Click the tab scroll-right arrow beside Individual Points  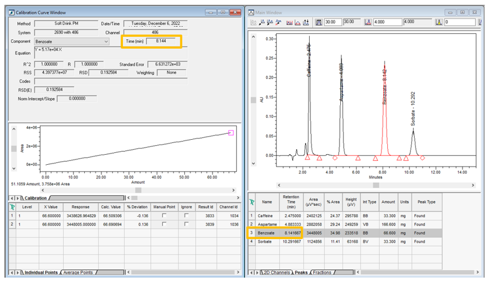[17, 272]
